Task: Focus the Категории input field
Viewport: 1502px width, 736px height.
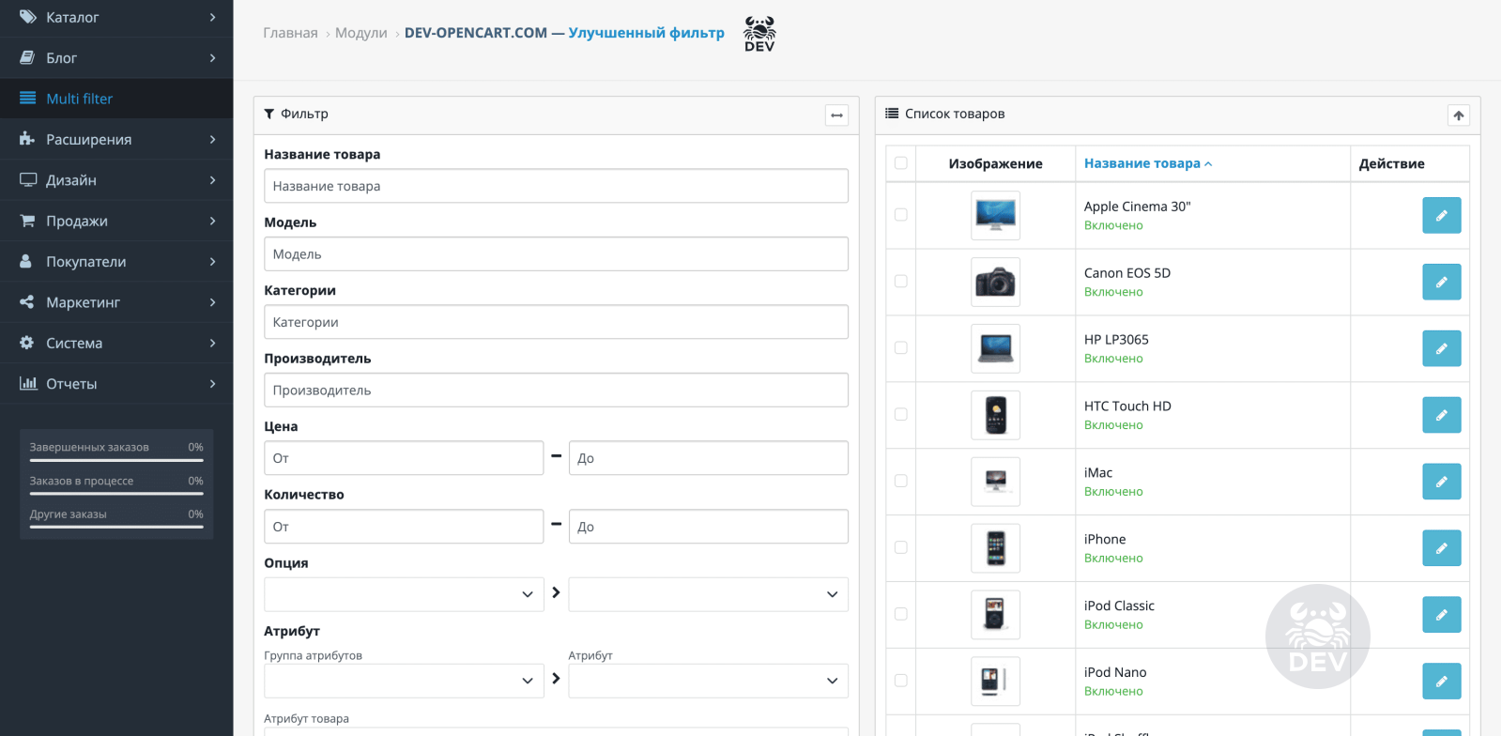Action: tap(556, 322)
